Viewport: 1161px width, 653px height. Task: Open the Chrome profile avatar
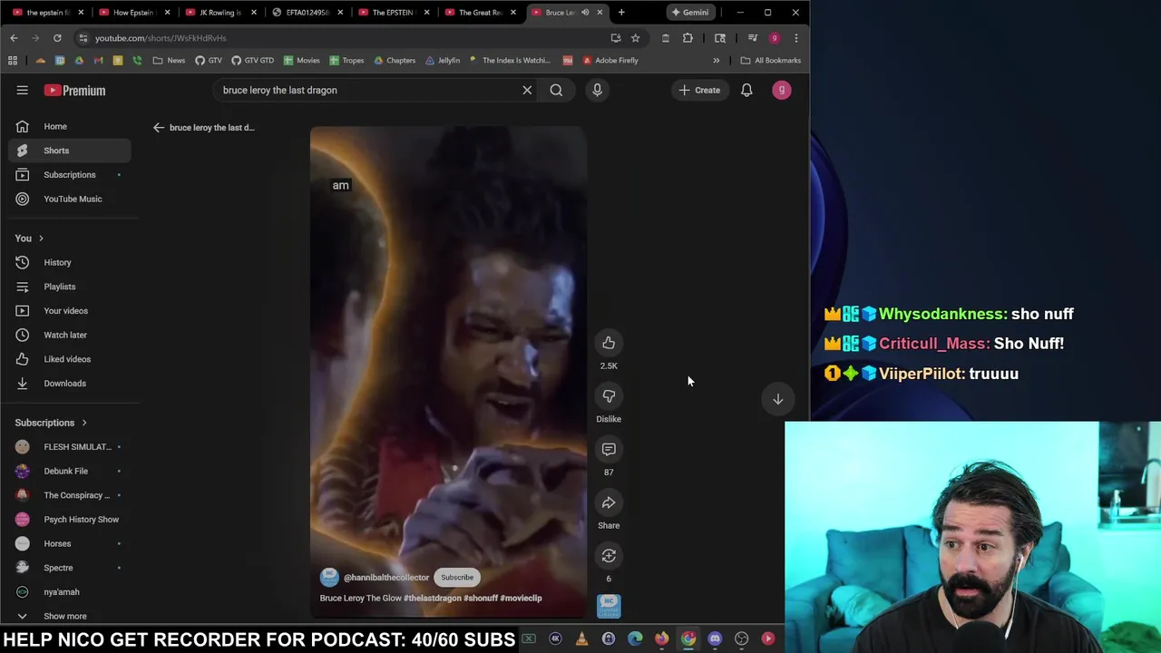pyautogui.click(x=774, y=38)
